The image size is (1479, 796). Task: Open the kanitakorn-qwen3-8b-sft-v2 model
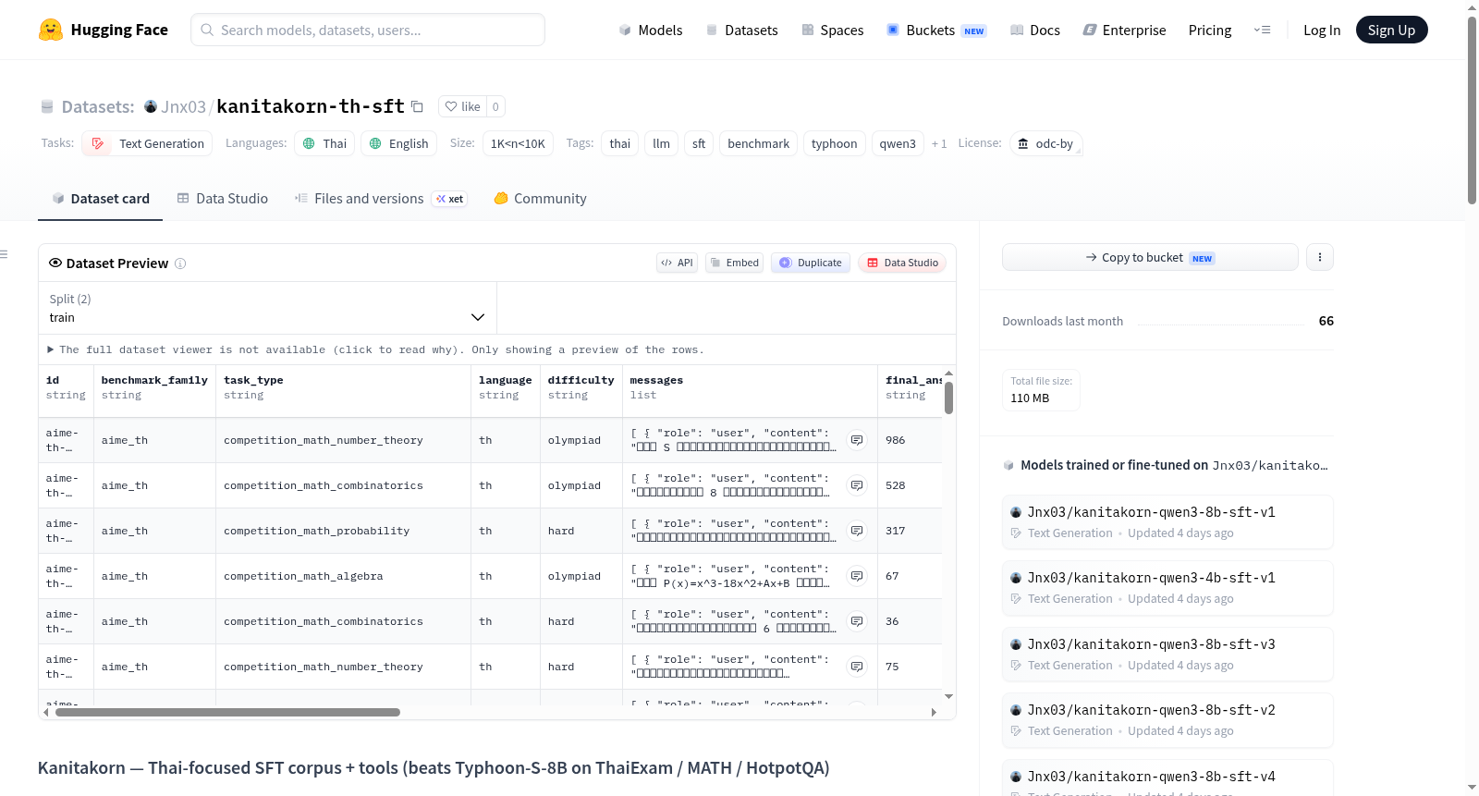[1167, 720]
